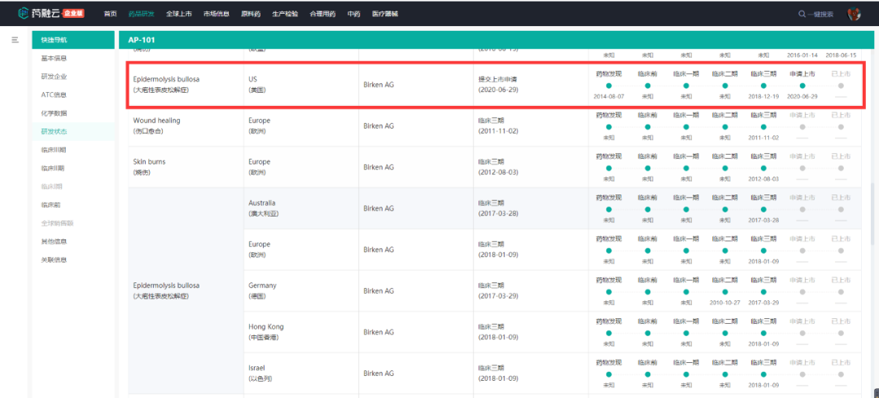Click 临床二期 dot in Germany row
The height and width of the screenshot is (398, 879).
(x=725, y=291)
